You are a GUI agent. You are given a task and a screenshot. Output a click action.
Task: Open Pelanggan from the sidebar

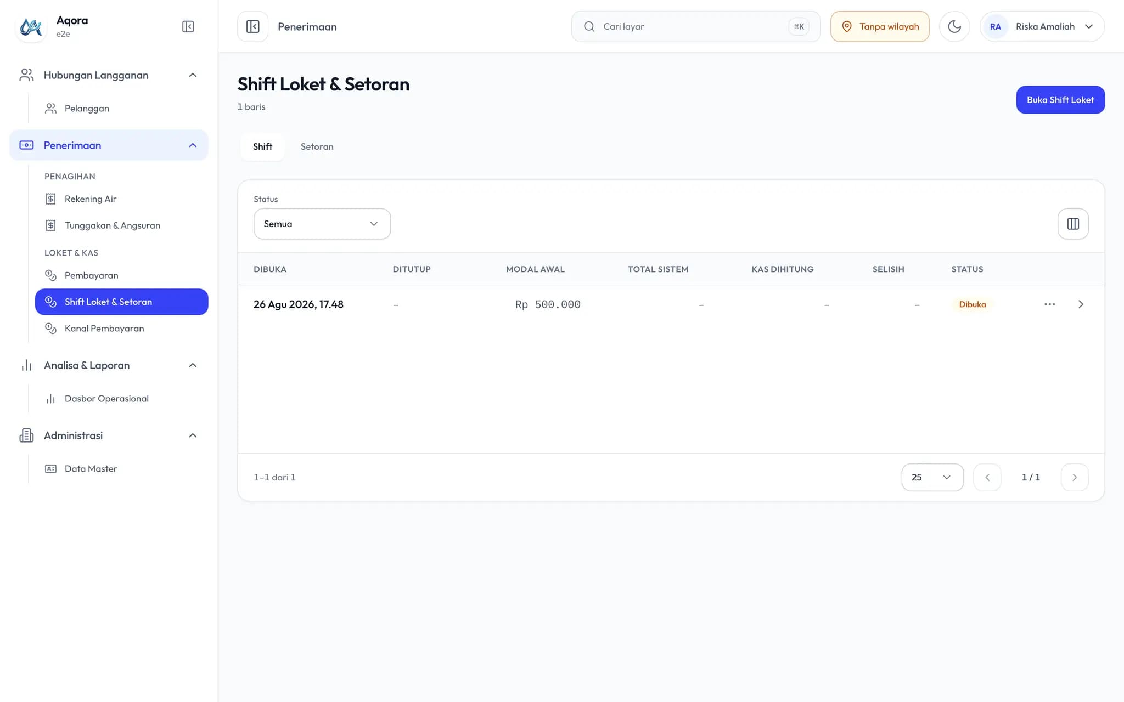click(x=121, y=109)
